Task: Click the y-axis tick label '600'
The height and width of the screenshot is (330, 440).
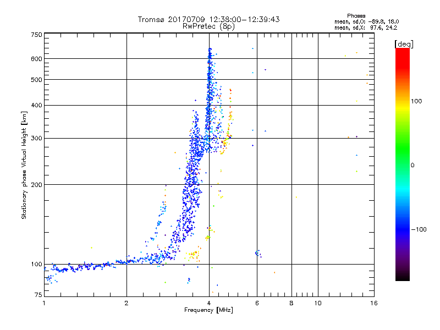Action: 36,59
